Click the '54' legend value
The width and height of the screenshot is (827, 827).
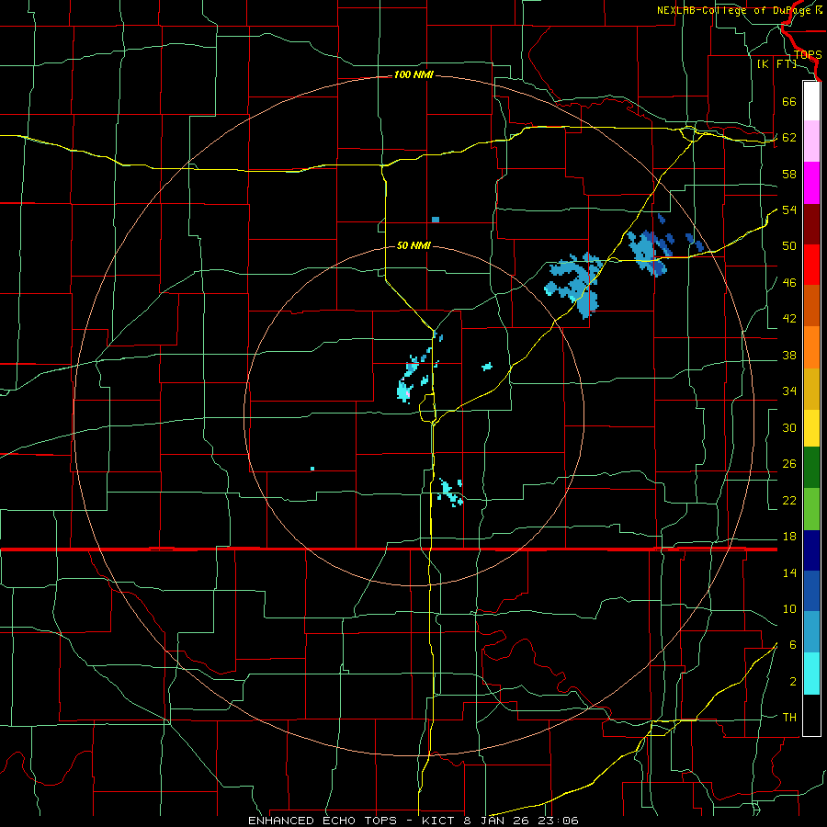tap(789, 210)
